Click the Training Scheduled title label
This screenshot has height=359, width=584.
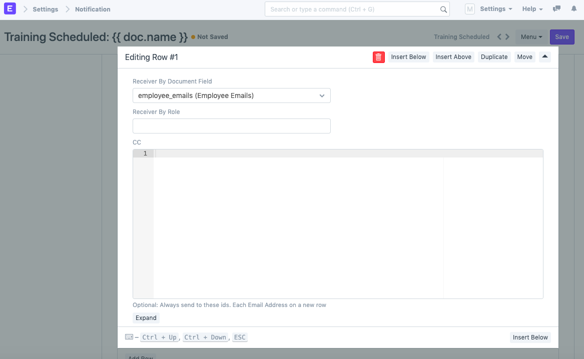coord(96,37)
